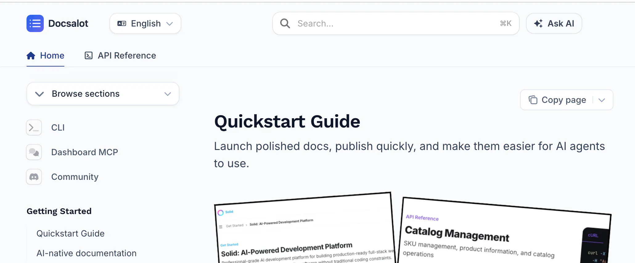
Task: Click the left chevron in Browse sections
Action: (x=39, y=94)
